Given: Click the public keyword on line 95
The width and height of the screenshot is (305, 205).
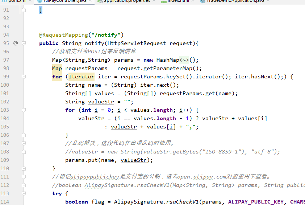Looking at the screenshot, I should tap(49, 43).
